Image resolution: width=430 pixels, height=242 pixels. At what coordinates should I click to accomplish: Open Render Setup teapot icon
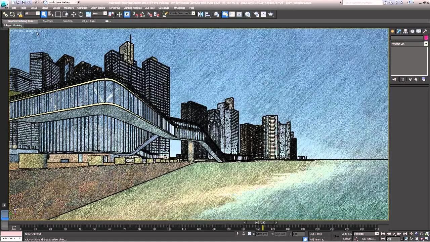(256, 14)
